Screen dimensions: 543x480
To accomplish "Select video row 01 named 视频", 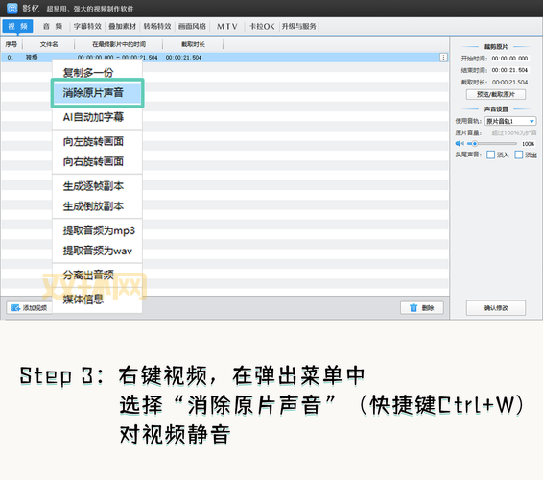I will point(224,58).
